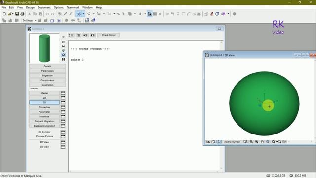Click the 3D View scale icon
The image size is (316, 178).
click(208, 142)
